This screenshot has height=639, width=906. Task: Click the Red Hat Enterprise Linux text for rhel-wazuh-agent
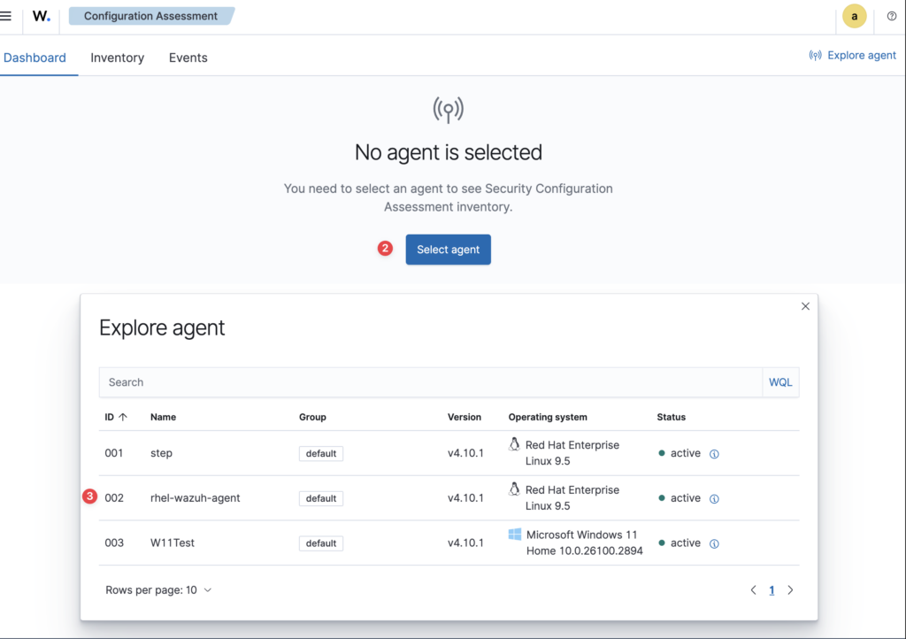(x=572, y=498)
